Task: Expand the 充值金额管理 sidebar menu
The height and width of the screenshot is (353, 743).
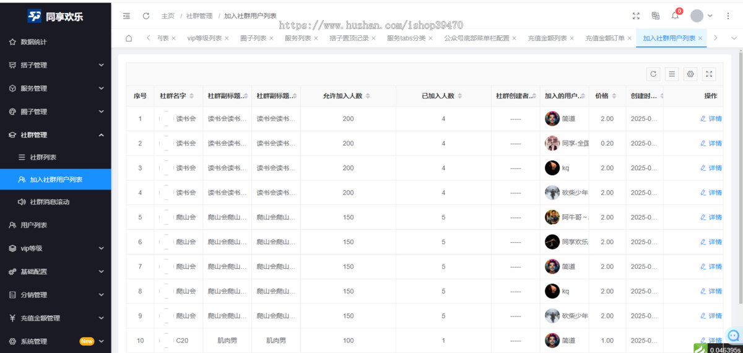Action: 56,318
